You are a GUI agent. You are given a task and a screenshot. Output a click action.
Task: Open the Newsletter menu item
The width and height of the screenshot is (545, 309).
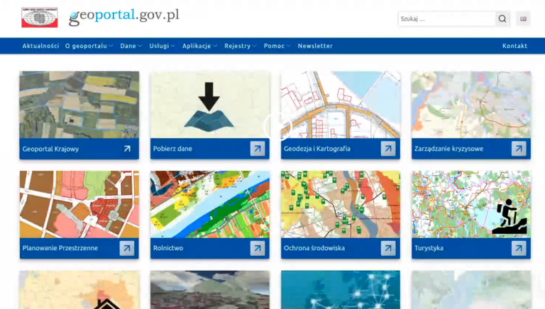[315, 46]
